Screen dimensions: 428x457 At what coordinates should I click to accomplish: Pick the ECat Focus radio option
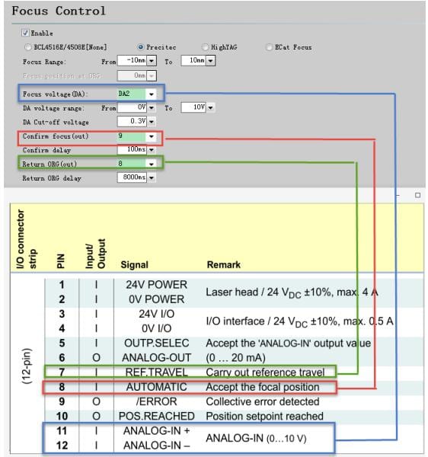click(269, 47)
